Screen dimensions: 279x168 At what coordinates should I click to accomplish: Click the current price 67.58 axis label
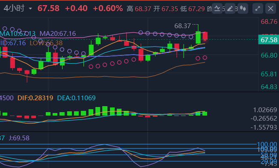pyautogui.click(x=269, y=40)
